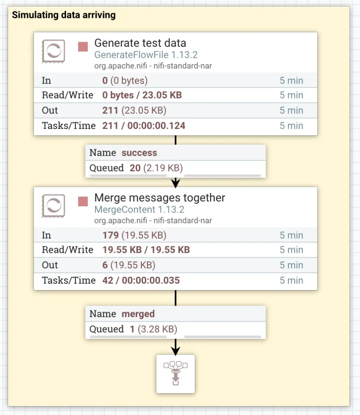Click the Merge messages together processor icon
360x415 pixels.
tap(53, 205)
